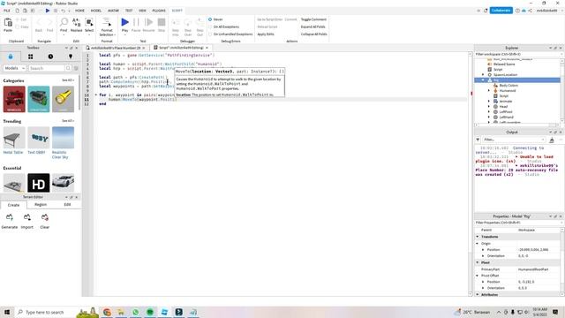565x318 pixels.
Task: Select the Realistic Clear Sky thumbnail
Action: point(63,138)
